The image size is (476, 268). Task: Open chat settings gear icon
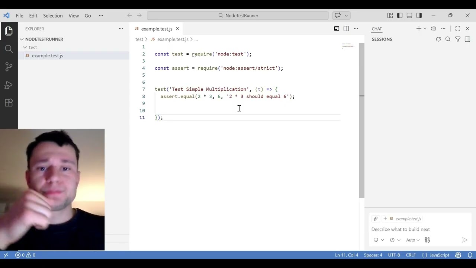(x=434, y=29)
